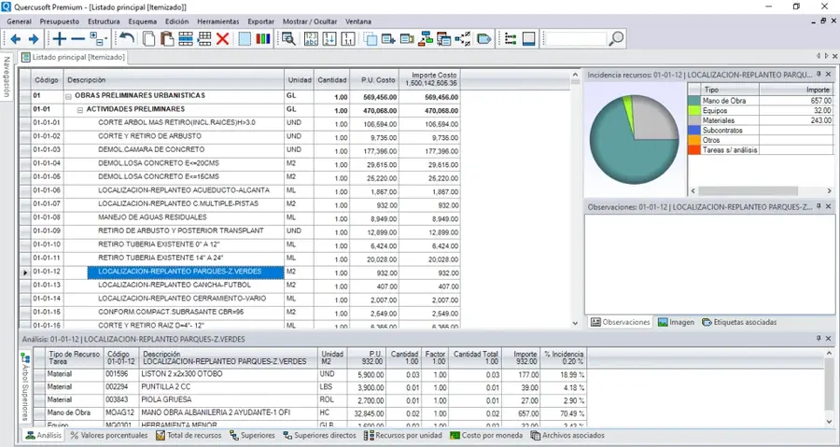Collapse ACTIVIDADES PRELIMINARES tree node
840x447 pixels.
coord(80,110)
